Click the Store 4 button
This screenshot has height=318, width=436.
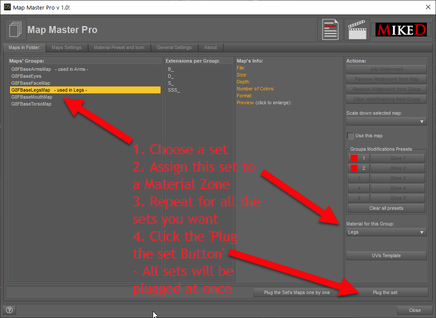coord(398,188)
